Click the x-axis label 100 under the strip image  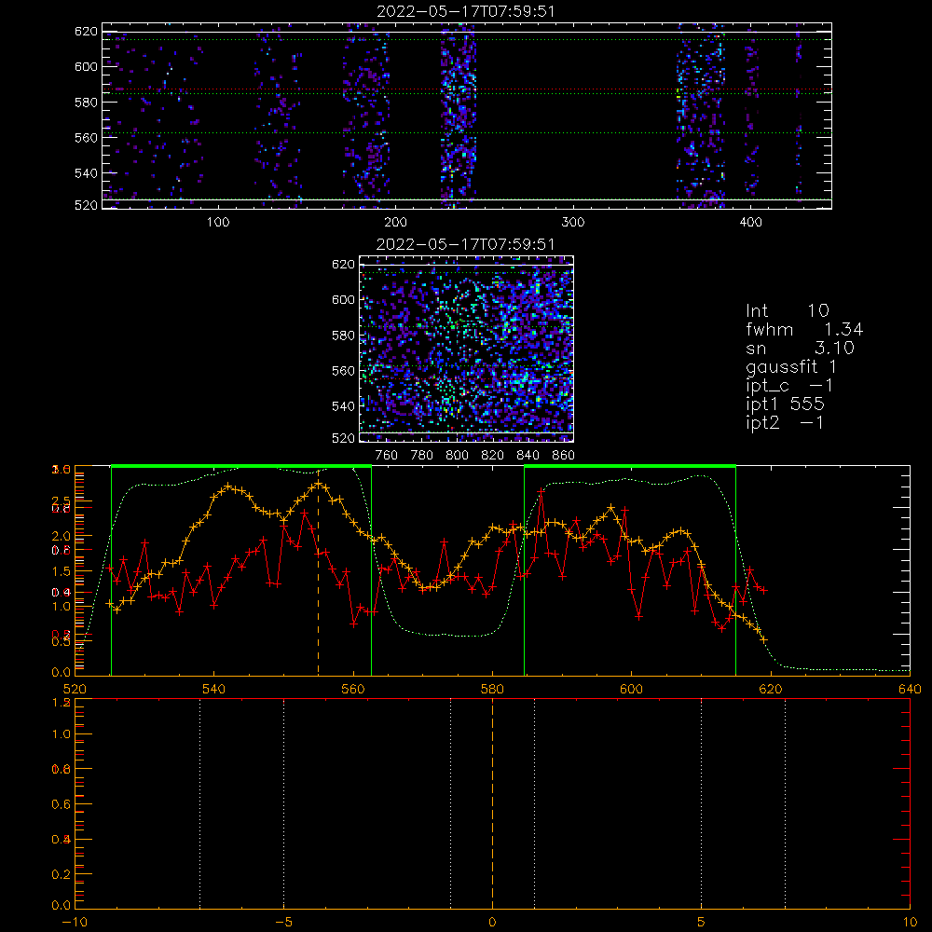[x=218, y=223]
